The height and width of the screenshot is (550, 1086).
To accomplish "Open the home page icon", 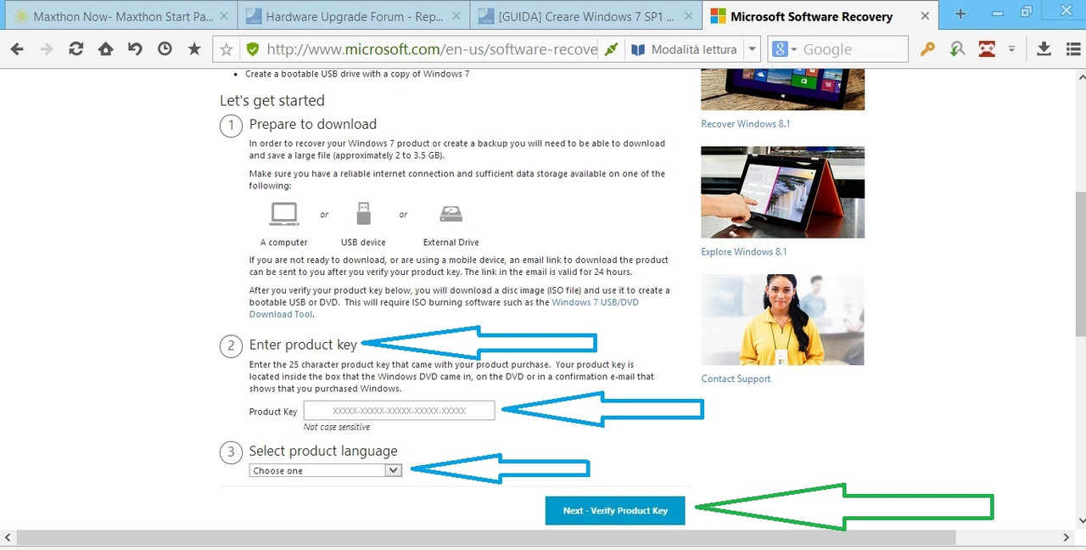I will click(105, 49).
